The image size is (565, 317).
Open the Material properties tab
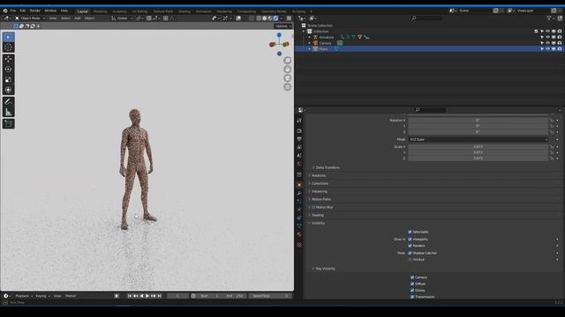tap(299, 234)
